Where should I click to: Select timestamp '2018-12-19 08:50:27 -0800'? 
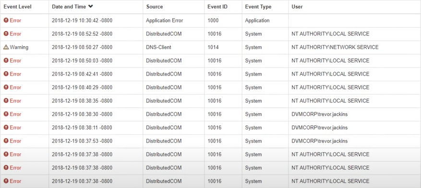pyautogui.click(x=82, y=47)
